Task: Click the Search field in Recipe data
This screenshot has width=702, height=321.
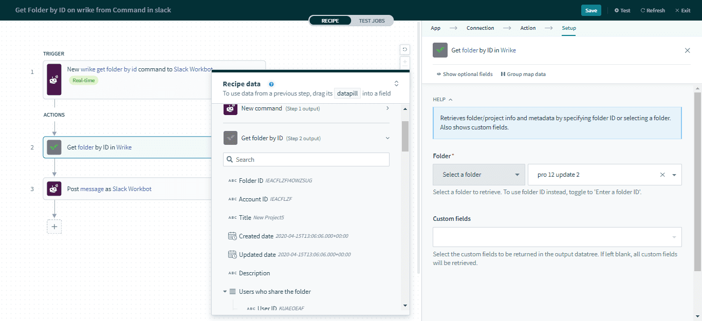Action: coord(306,159)
